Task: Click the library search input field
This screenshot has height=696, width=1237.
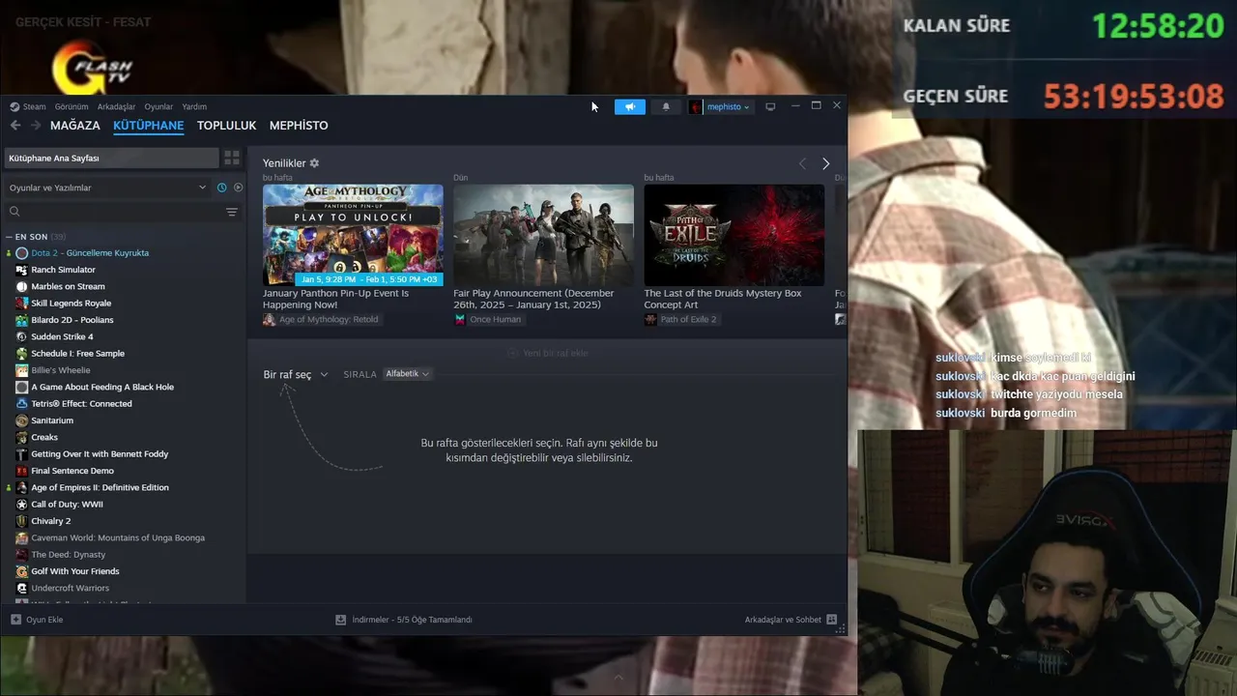Action: [x=121, y=212]
